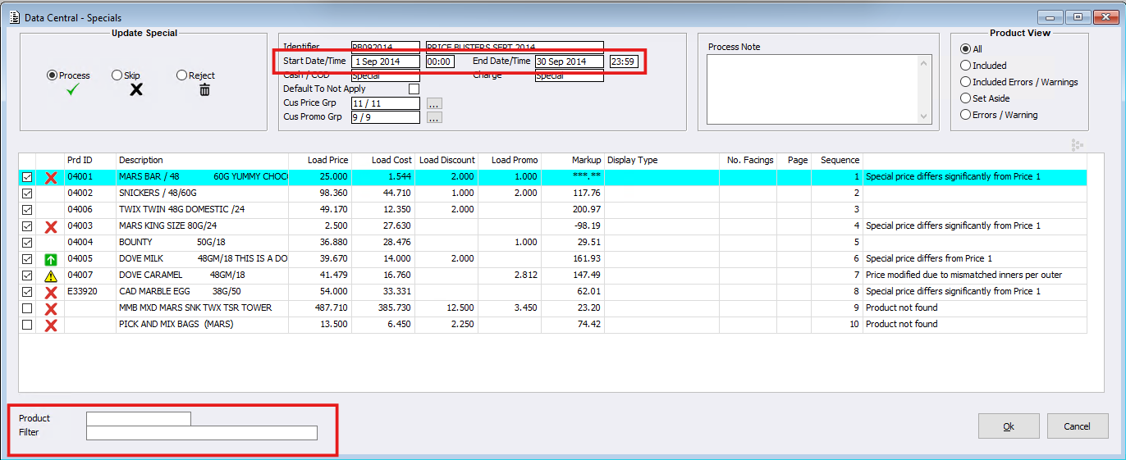The width and height of the screenshot is (1126, 460).
Task: Click the Display Type column header
Action: (x=661, y=161)
